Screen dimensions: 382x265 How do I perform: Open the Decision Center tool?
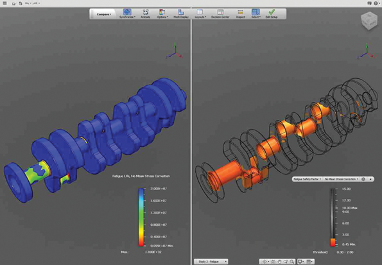(x=220, y=13)
